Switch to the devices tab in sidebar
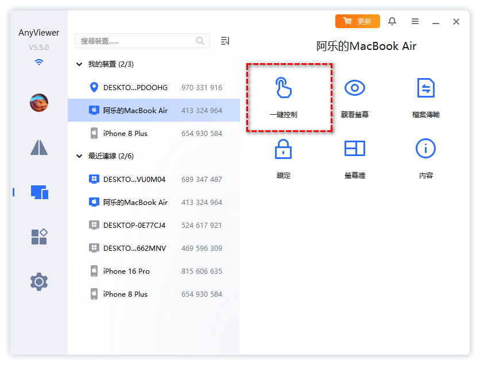 pos(39,192)
